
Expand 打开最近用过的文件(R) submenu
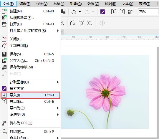[31, 31]
